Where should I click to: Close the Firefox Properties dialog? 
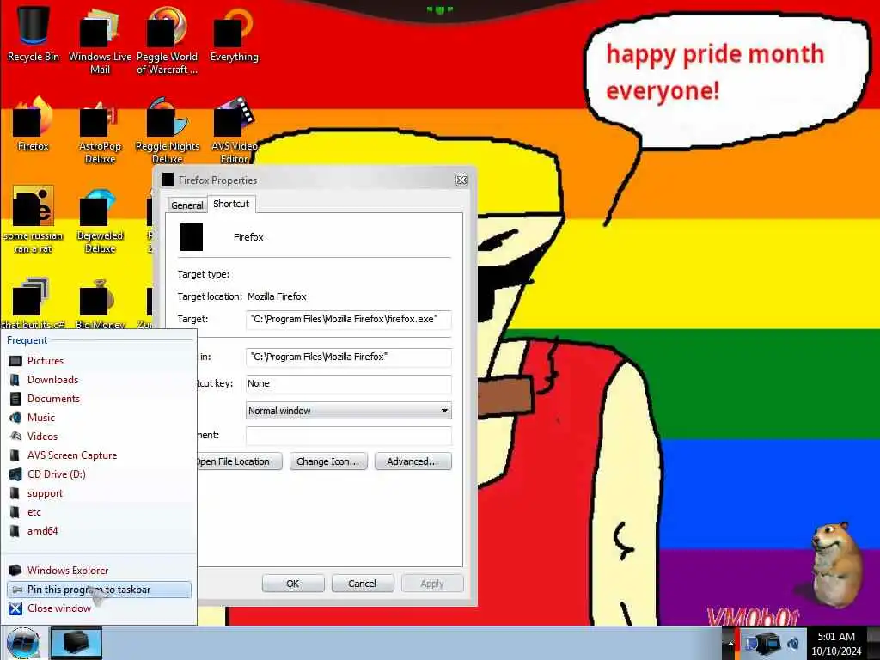point(461,180)
